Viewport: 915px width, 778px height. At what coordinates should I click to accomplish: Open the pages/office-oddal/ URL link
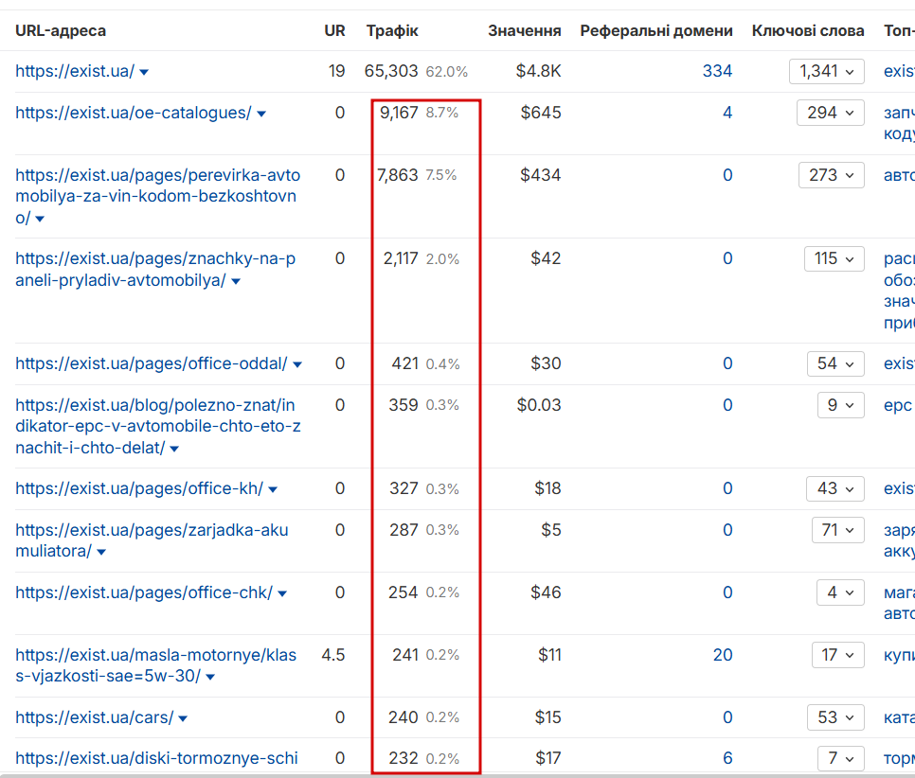[x=152, y=363]
